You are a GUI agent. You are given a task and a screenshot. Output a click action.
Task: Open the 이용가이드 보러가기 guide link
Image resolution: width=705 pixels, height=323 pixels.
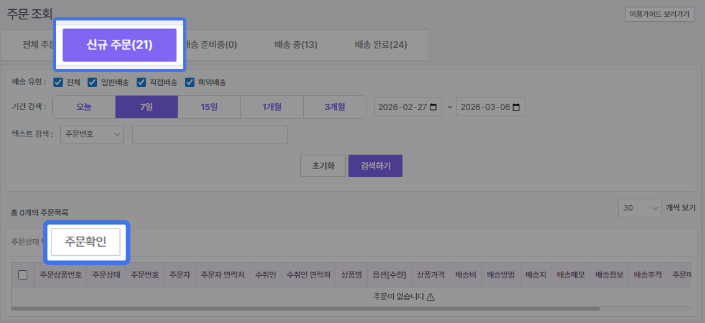pyautogui.click(x=659, y=14)
